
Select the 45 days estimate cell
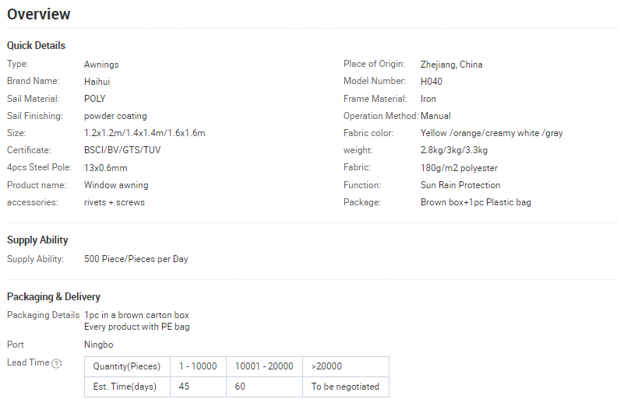click(184, 387)
